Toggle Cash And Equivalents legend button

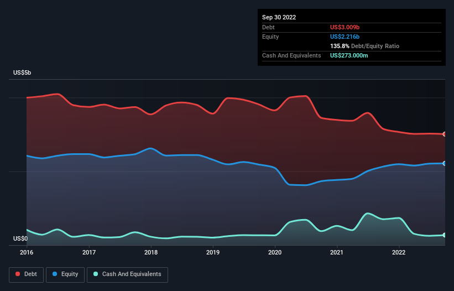click(127, 274)
